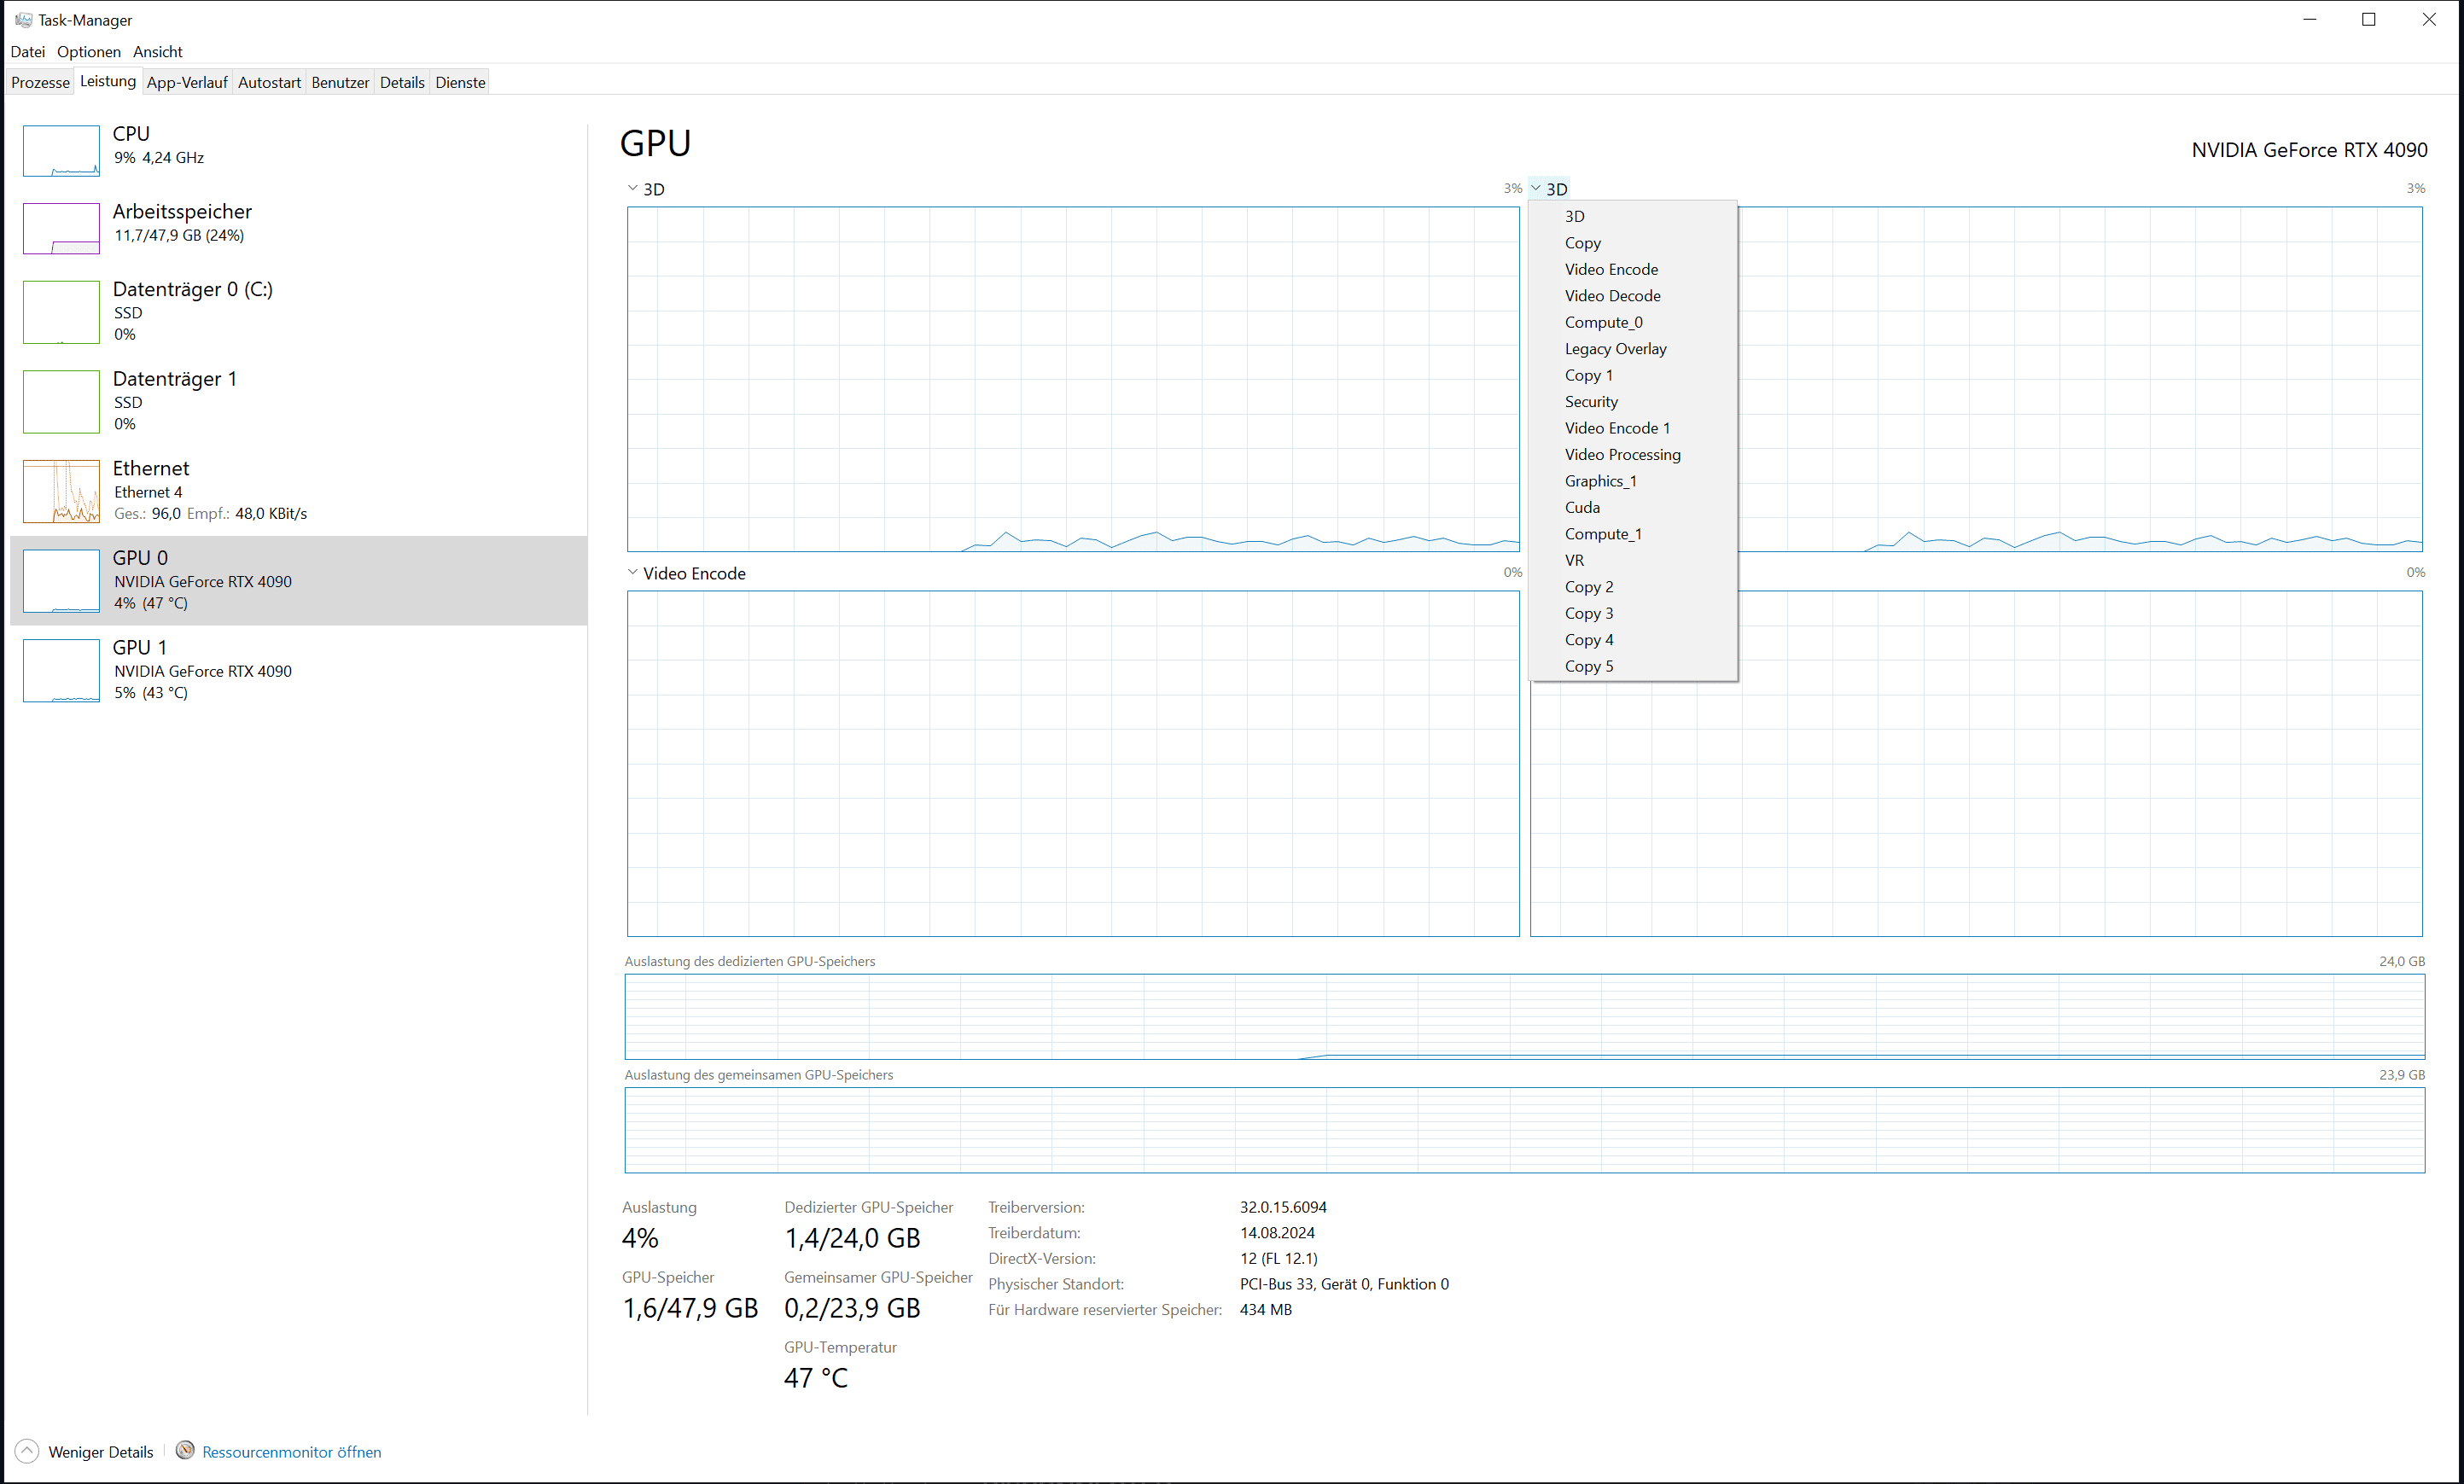This screenshot has width=2464, height=1484.
Task: Select the Datenträger 1 SSD entry
Action: [174, 379]
